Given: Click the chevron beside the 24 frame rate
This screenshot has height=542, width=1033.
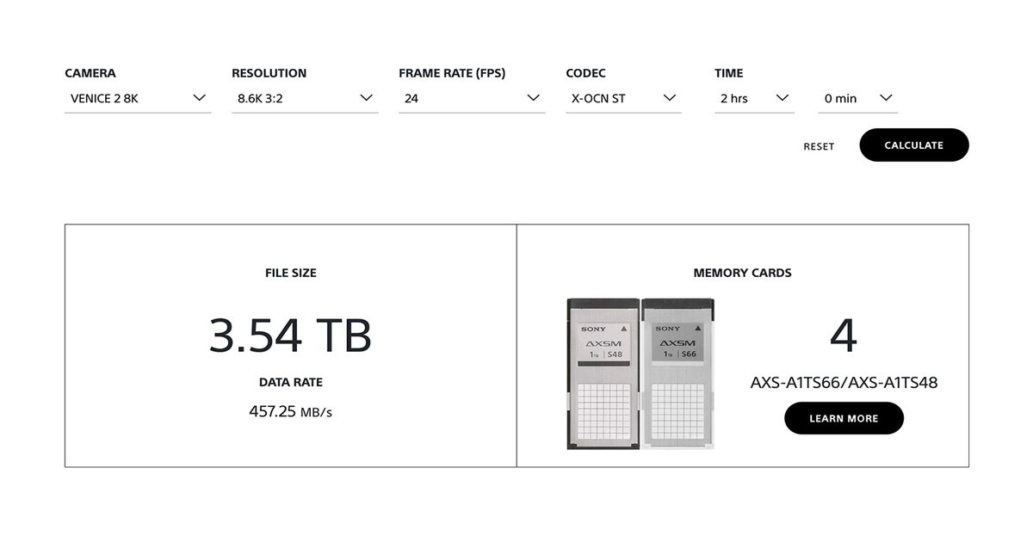Looking at the screenshot, I should pos(533,98).
